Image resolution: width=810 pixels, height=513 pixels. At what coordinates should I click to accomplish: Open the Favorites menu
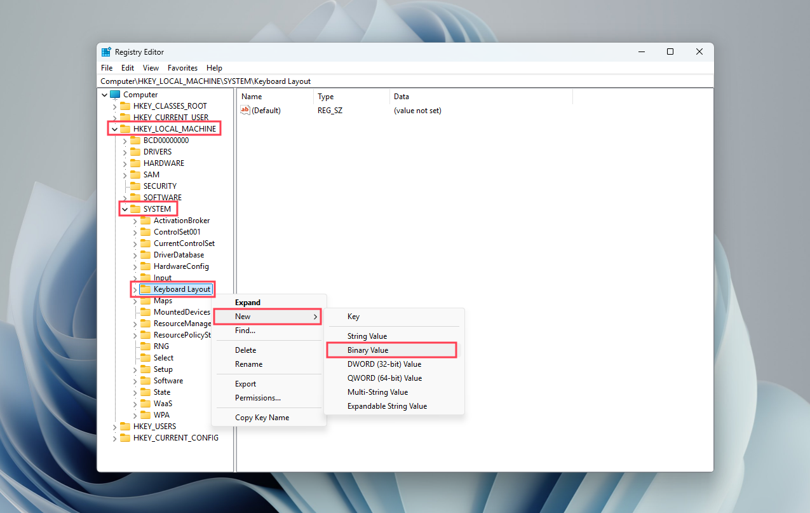[182, 68]
